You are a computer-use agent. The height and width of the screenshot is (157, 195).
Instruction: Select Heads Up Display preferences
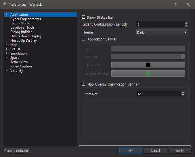pos(24,40)
